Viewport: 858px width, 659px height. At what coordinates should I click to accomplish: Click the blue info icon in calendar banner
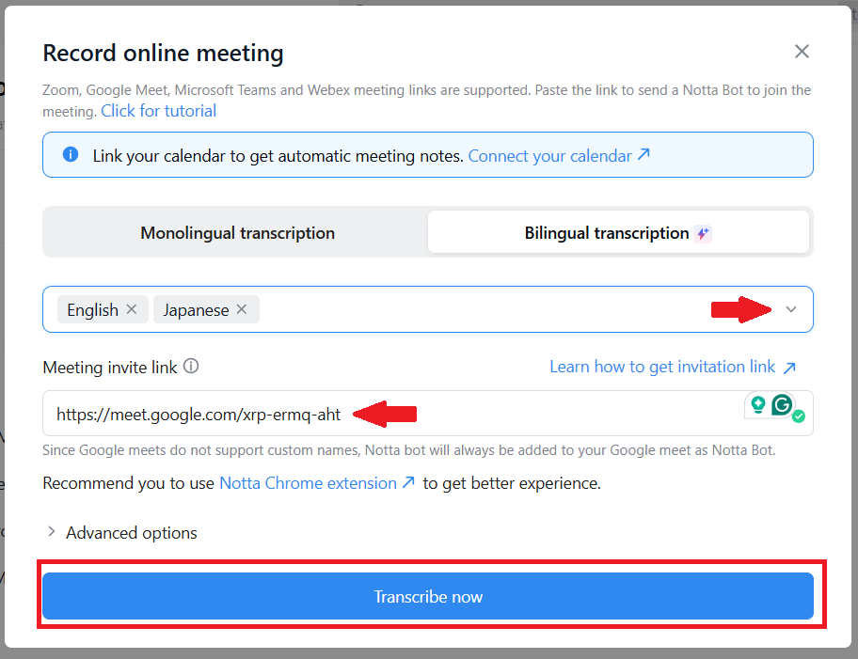71,155
